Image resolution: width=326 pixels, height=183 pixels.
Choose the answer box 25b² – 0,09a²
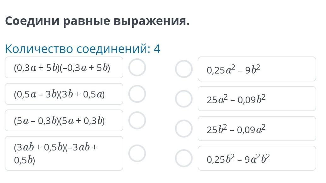pos(257,128)
